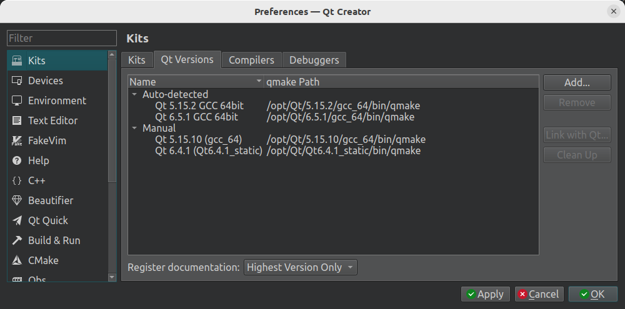The image size is (625, 309).
Task: Open the Environment category
Action: click(57, 101)
